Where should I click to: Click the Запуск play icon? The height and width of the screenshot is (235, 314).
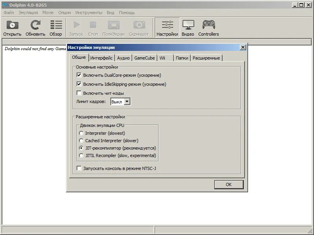pyautogui.click(x=77, y=25)
